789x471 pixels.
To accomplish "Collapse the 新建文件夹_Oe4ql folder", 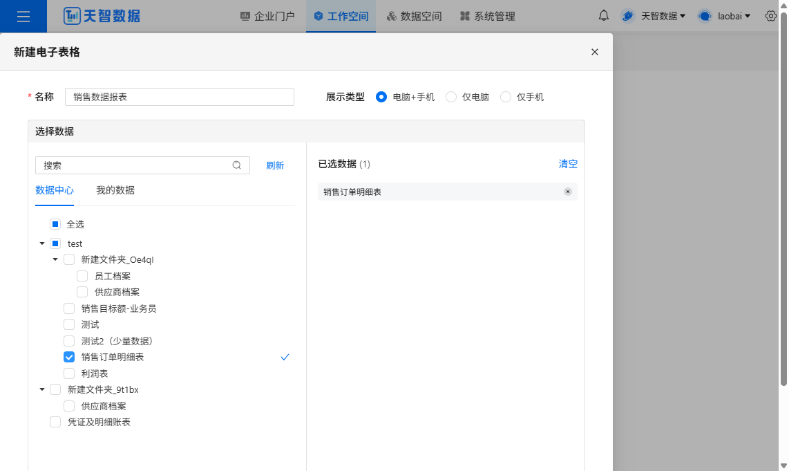I will coord(55,259).
